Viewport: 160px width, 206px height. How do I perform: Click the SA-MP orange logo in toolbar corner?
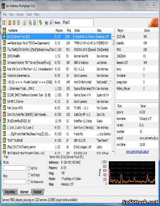(x=153, y=23)
